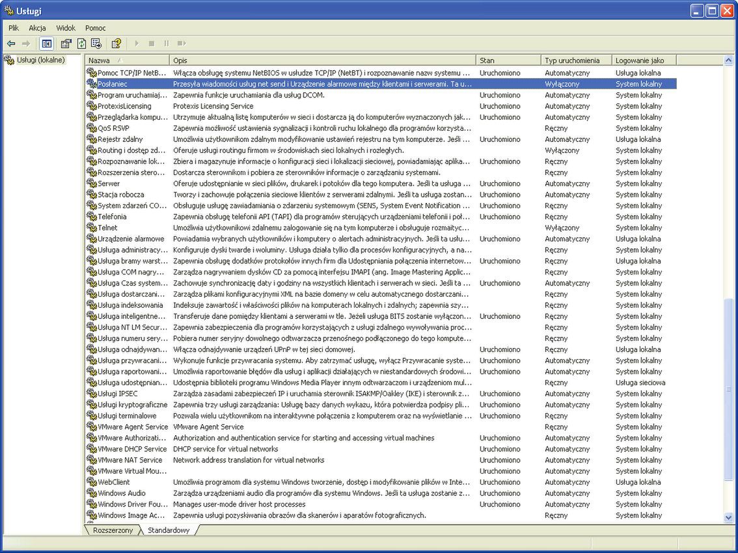This screenshot has height=553, width=738.
Task: Click the gear icon beside ProtexisLicensing
Action: tap(92, 106)
